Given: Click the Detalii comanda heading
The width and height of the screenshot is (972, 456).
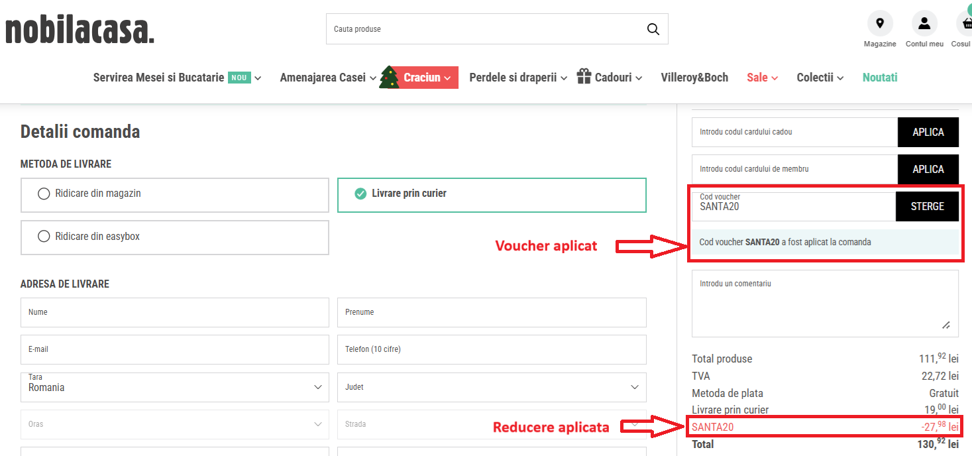Looking at the screenshot, I should [x=80, y=131].
